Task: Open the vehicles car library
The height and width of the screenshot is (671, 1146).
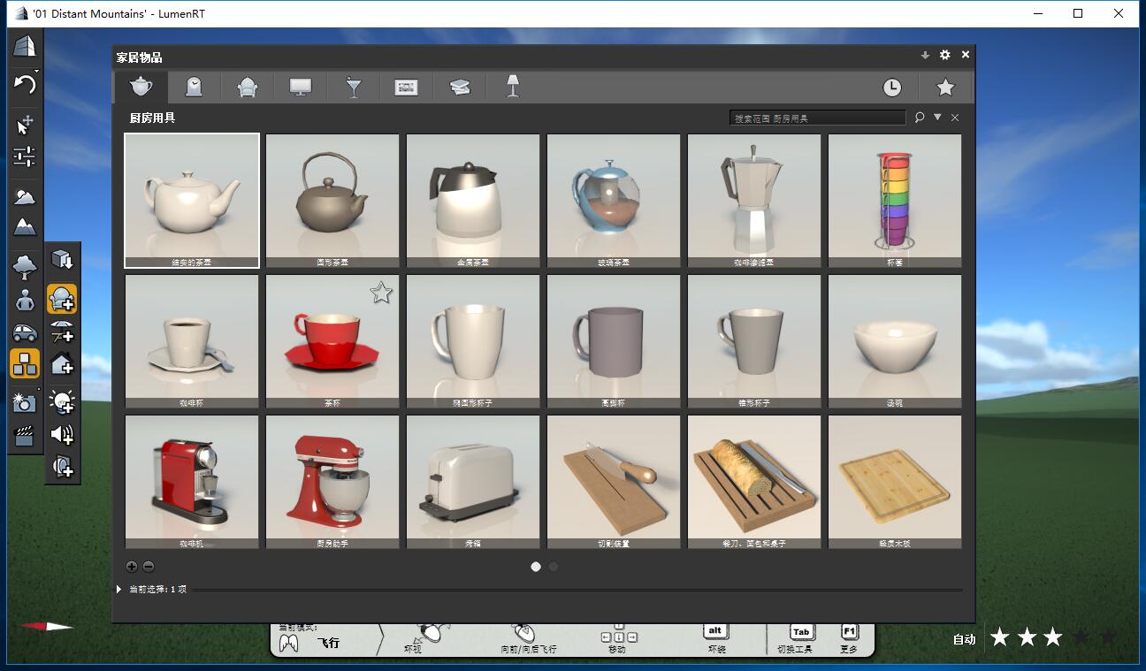Action: pos(25,333)
